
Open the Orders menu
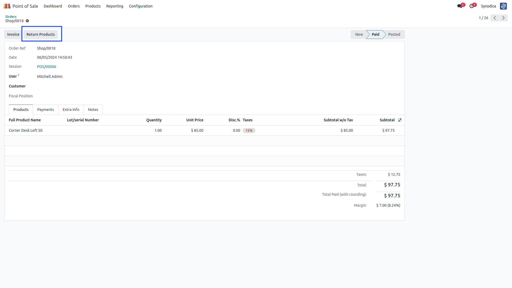tap(74, 6)
